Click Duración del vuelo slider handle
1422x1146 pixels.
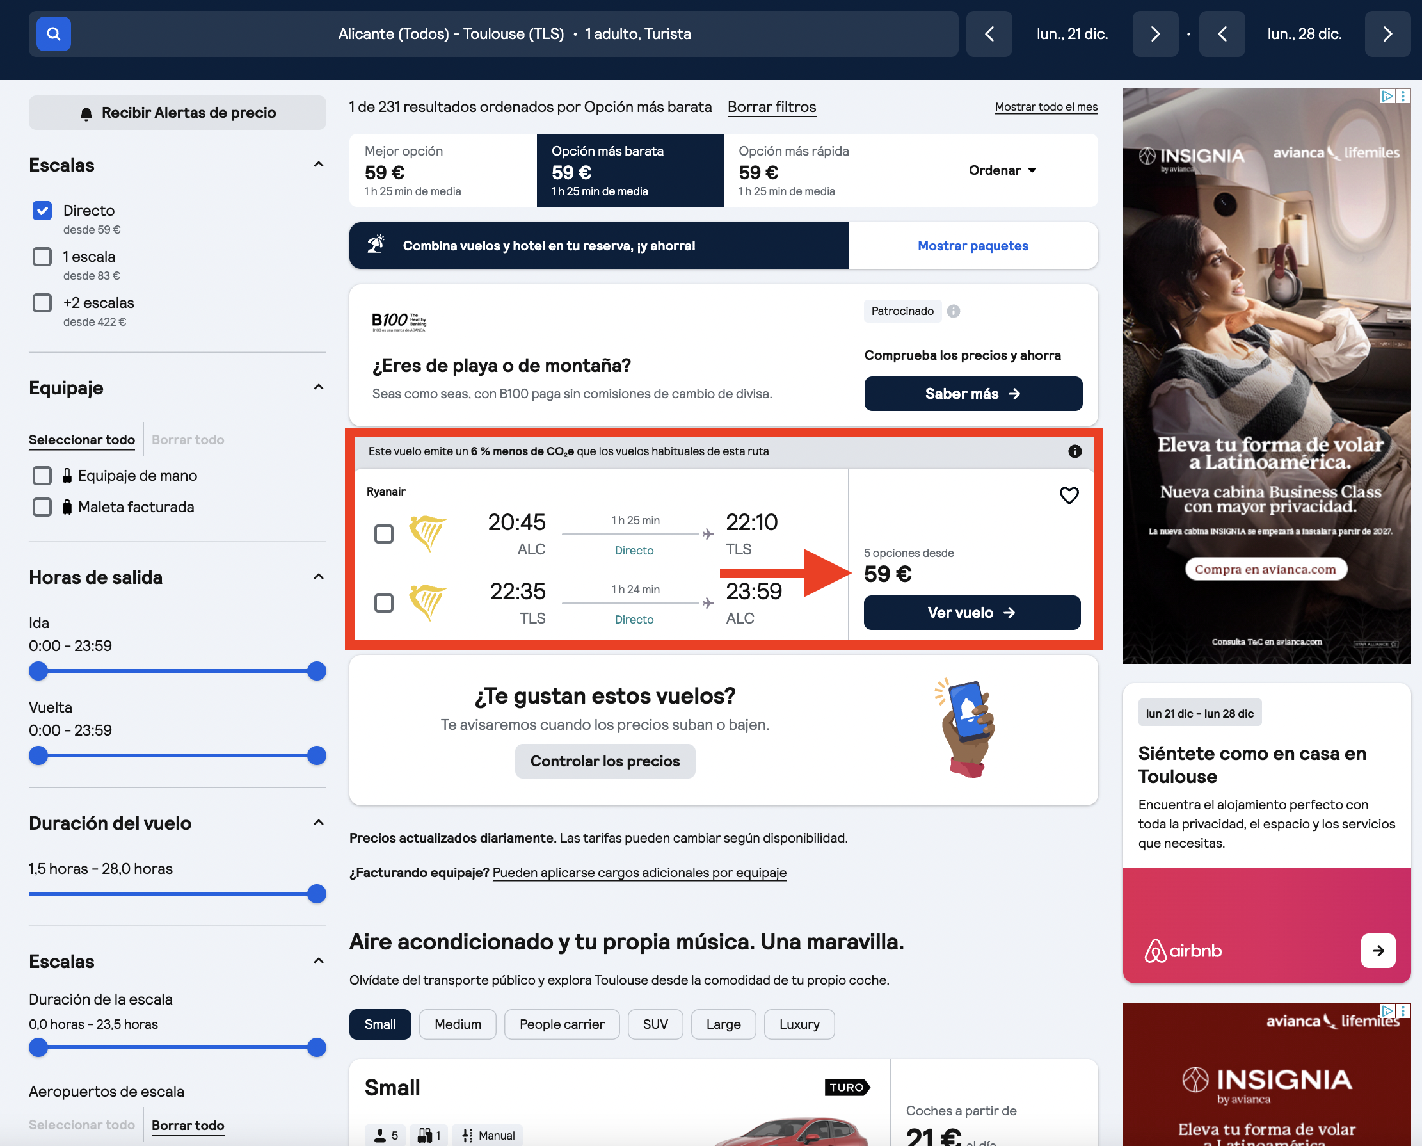(317, 894)
